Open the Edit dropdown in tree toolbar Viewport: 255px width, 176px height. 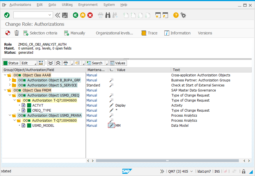pyautogui.click(x=29, y=63)
